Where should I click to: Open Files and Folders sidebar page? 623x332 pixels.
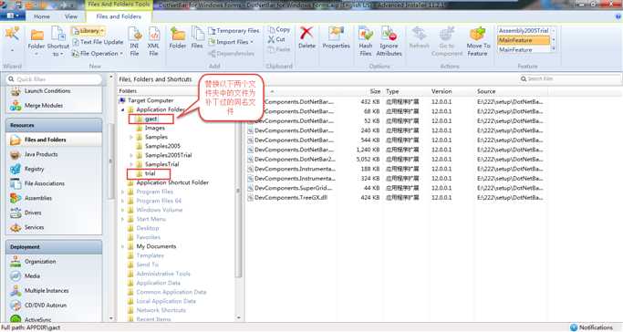[x=55, y=140]
